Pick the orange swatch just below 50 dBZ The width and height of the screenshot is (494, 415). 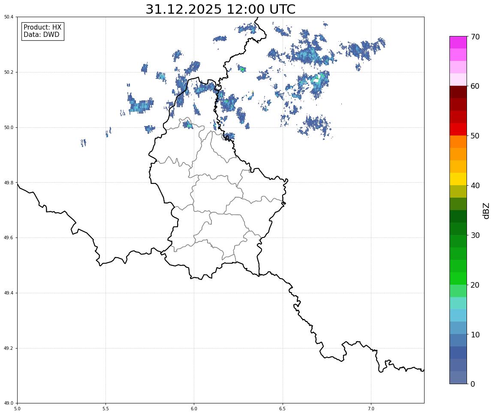click(x=458, y=142)
